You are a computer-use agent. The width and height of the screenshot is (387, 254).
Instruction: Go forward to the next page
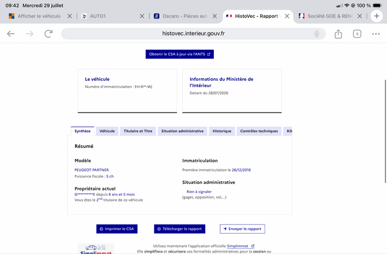[x=30, y=33]
